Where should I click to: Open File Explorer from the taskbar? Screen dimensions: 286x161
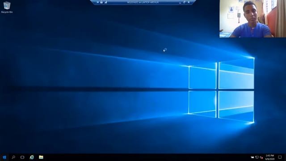click(41, 157)
